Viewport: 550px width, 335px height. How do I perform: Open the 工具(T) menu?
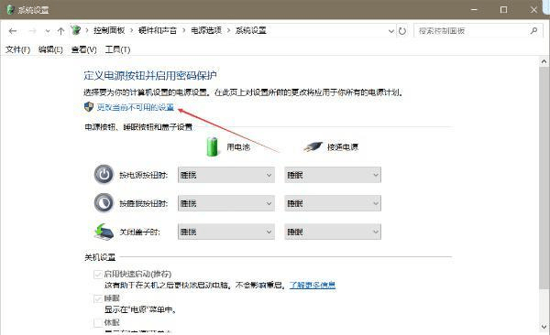[117, 49]
